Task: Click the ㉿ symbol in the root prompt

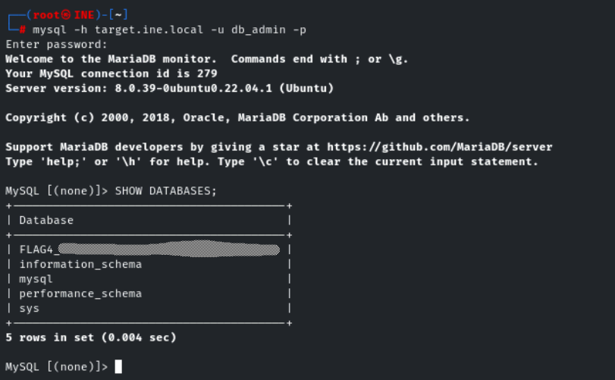Action: 65,14
